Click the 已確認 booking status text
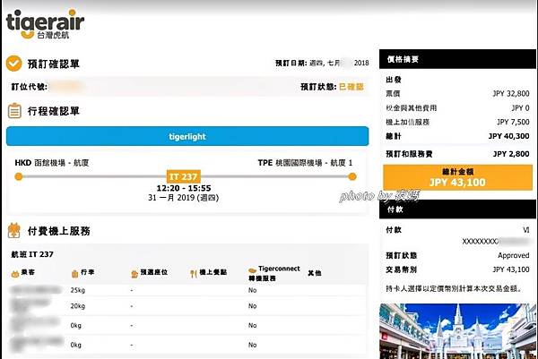The height and width of the screenshot is (359, 538). [x=351, y=87]
